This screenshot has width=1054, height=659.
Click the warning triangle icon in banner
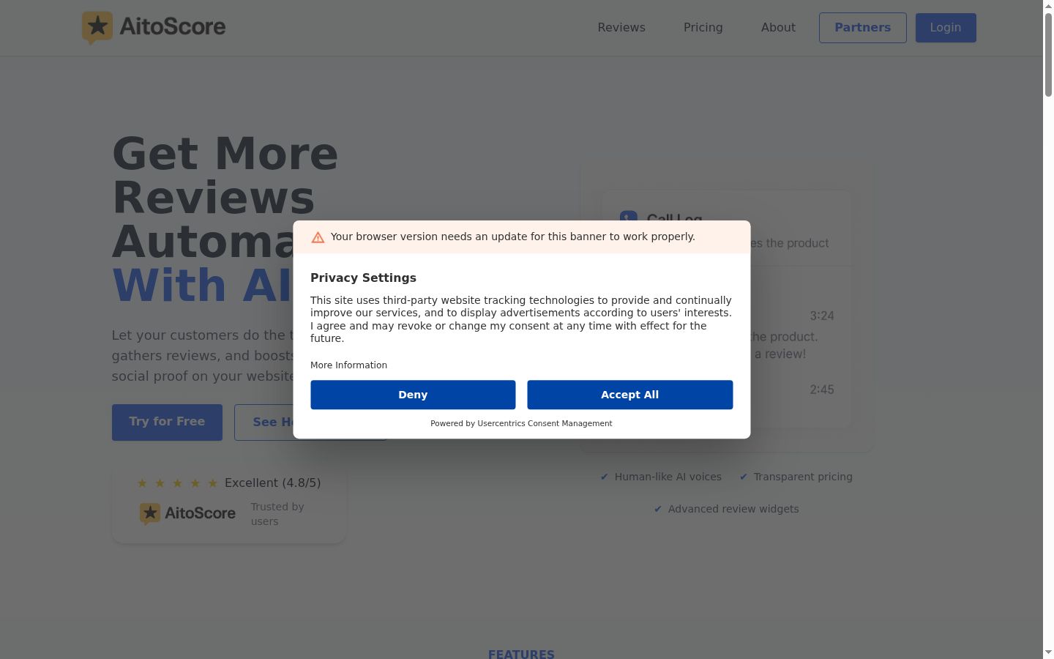[x=318, y=237]
